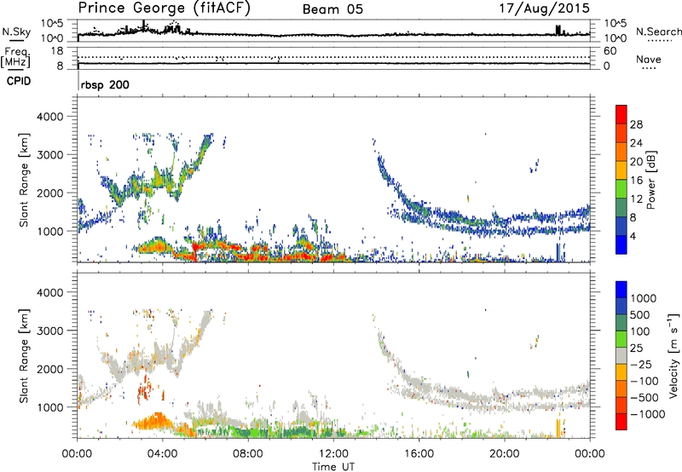Click the "20:00" time axis tick label
Screen dimensions: 682x472
tap(505, 454)
